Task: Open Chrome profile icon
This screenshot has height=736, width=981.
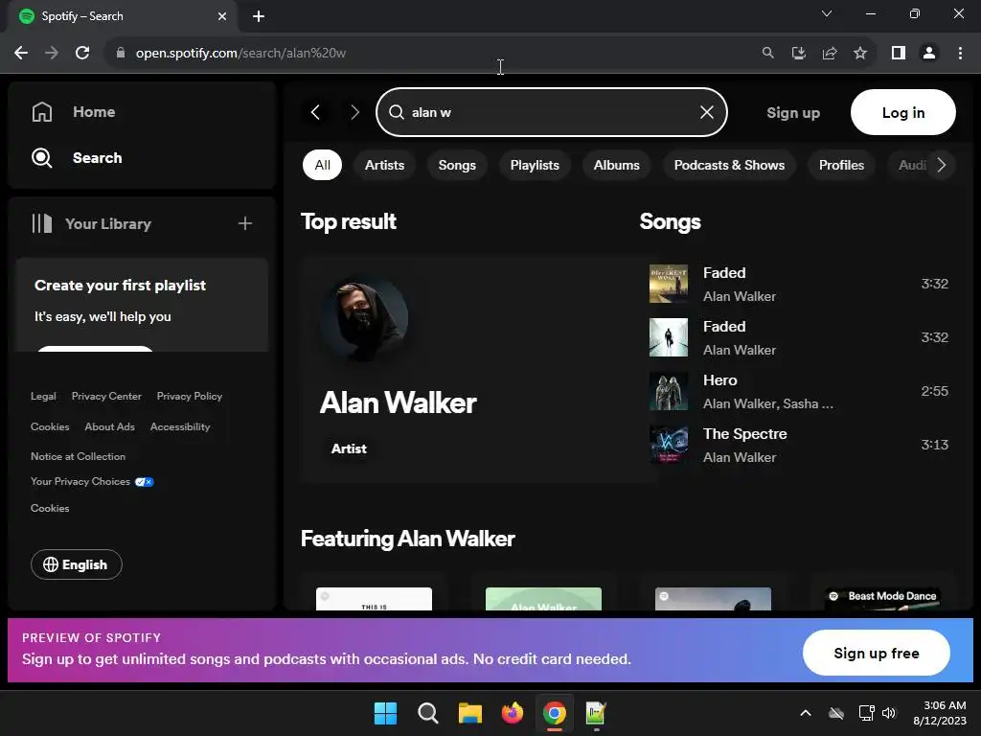Action: pos(929,54)
